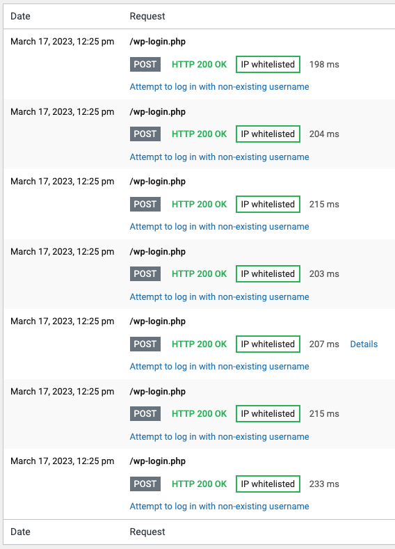Click IP whitelisted badge in the 207 ms row

pos(268,344)
